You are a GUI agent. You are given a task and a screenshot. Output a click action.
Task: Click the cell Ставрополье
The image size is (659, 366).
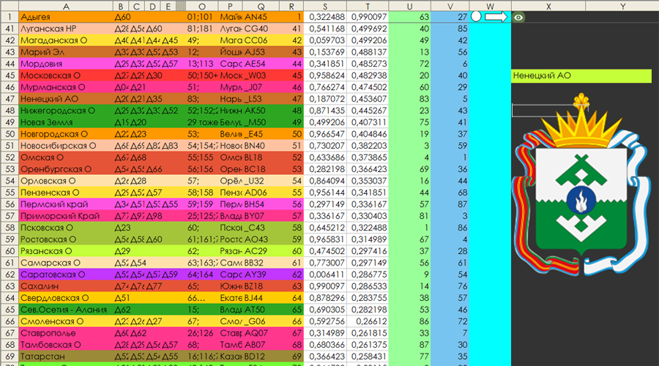(66, 333)
